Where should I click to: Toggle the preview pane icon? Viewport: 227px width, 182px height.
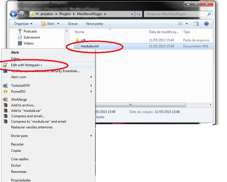coord(197,24)
